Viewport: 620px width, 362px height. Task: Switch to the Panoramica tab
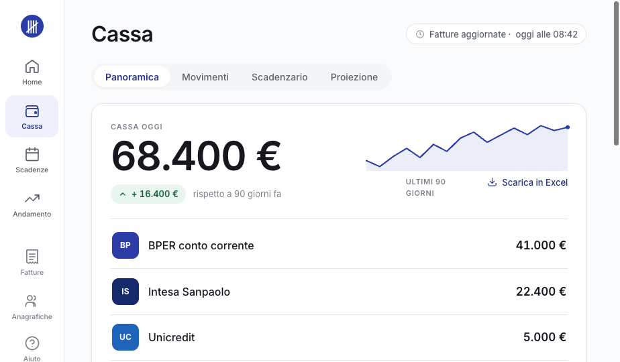(132, 77)
